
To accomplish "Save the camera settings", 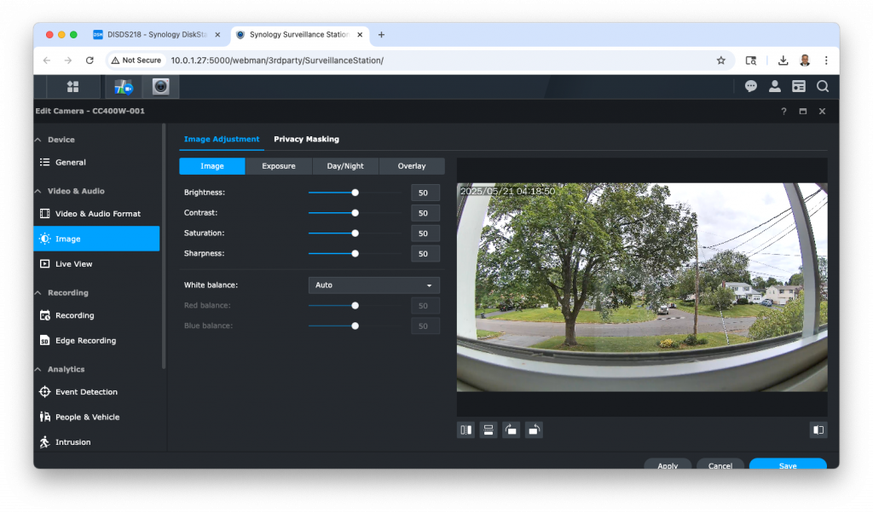I will tap(786, 464).
